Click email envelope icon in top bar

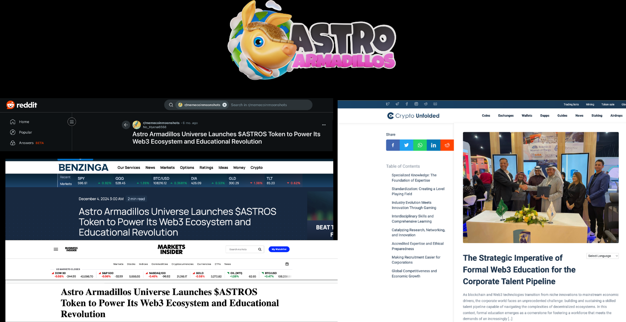pyautogui.click(x=435, y=104)
